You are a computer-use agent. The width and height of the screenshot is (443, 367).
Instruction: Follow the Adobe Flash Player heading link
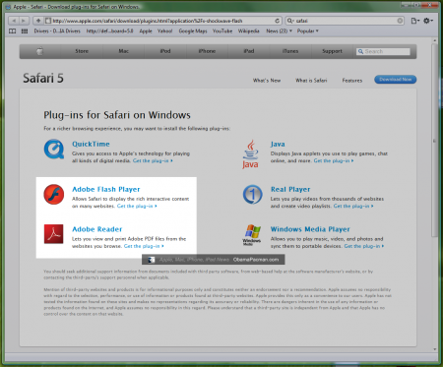click(106, 189)
